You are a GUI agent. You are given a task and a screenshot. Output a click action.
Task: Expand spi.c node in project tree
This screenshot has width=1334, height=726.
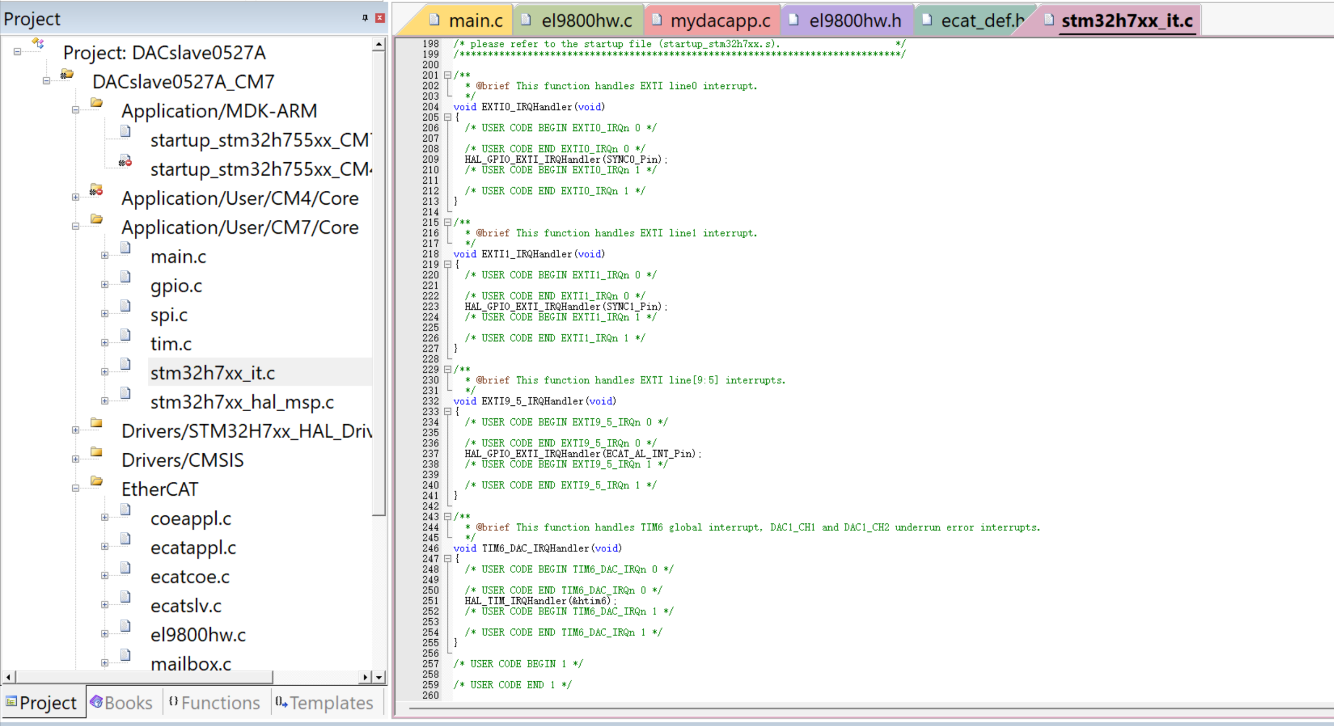pos(105,314)
